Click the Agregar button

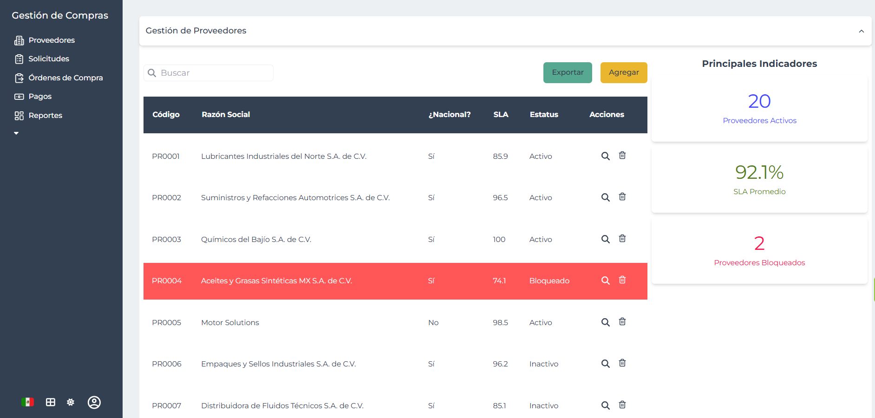tap(623, 72)
